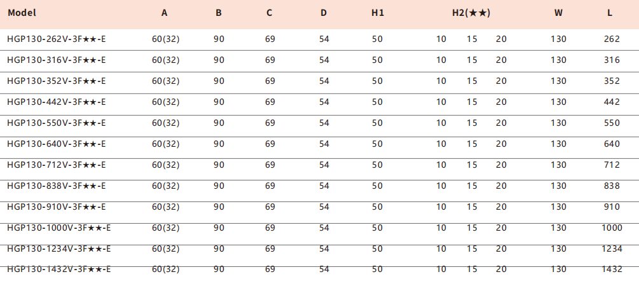The image size is (639, 286).
Task: Click the W column header
Action: click(x=558, y=13)
